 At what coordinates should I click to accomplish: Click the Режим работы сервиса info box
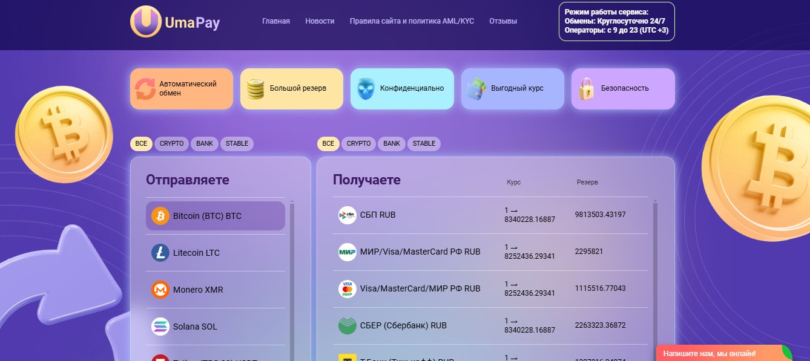(x=616, y=21)
